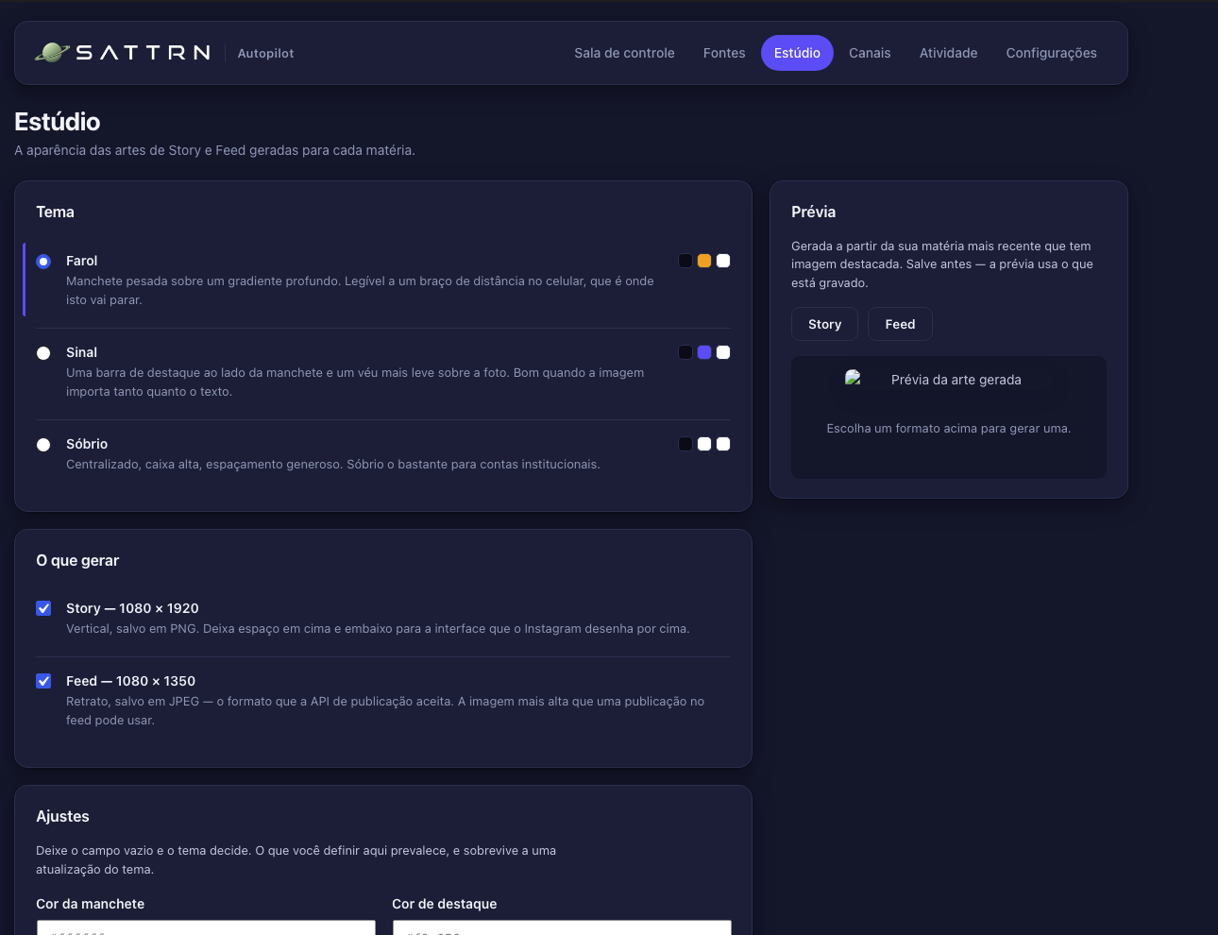Click the Cor de destaque input field
The height and width of the screenshot is (935, 1218).
coord(562,927)
